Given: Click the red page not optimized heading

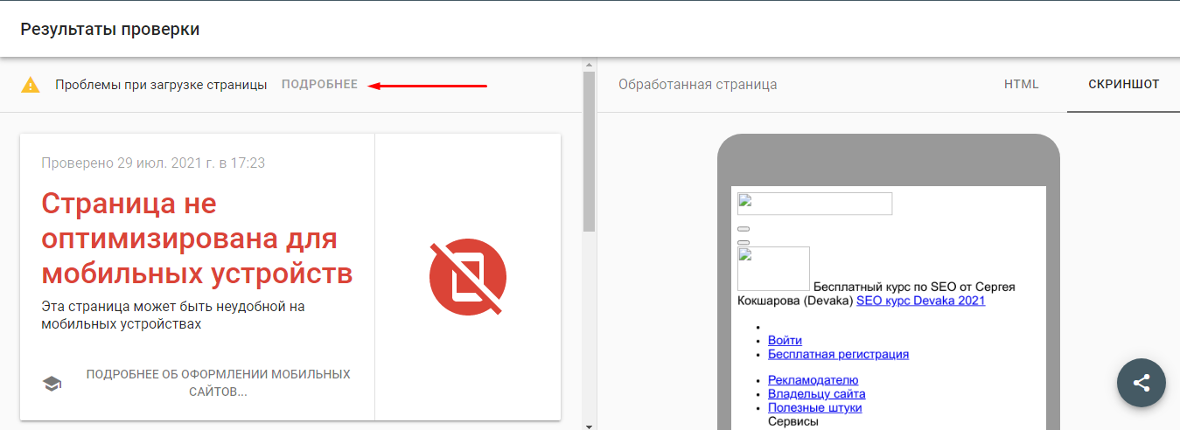Looking at the screenshot, I should [x=197, y=239].
